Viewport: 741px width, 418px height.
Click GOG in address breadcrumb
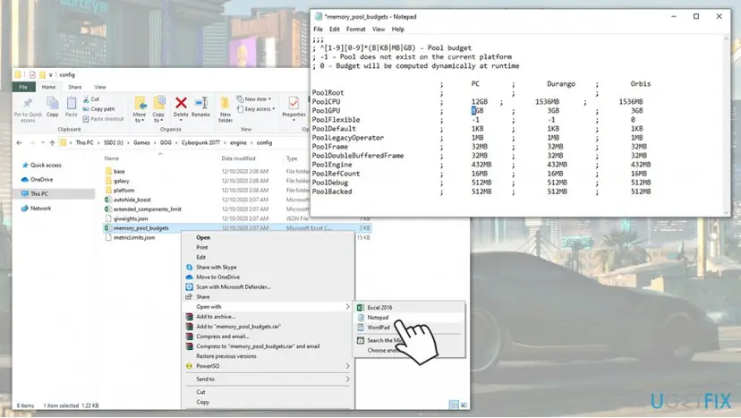point(166,142)
